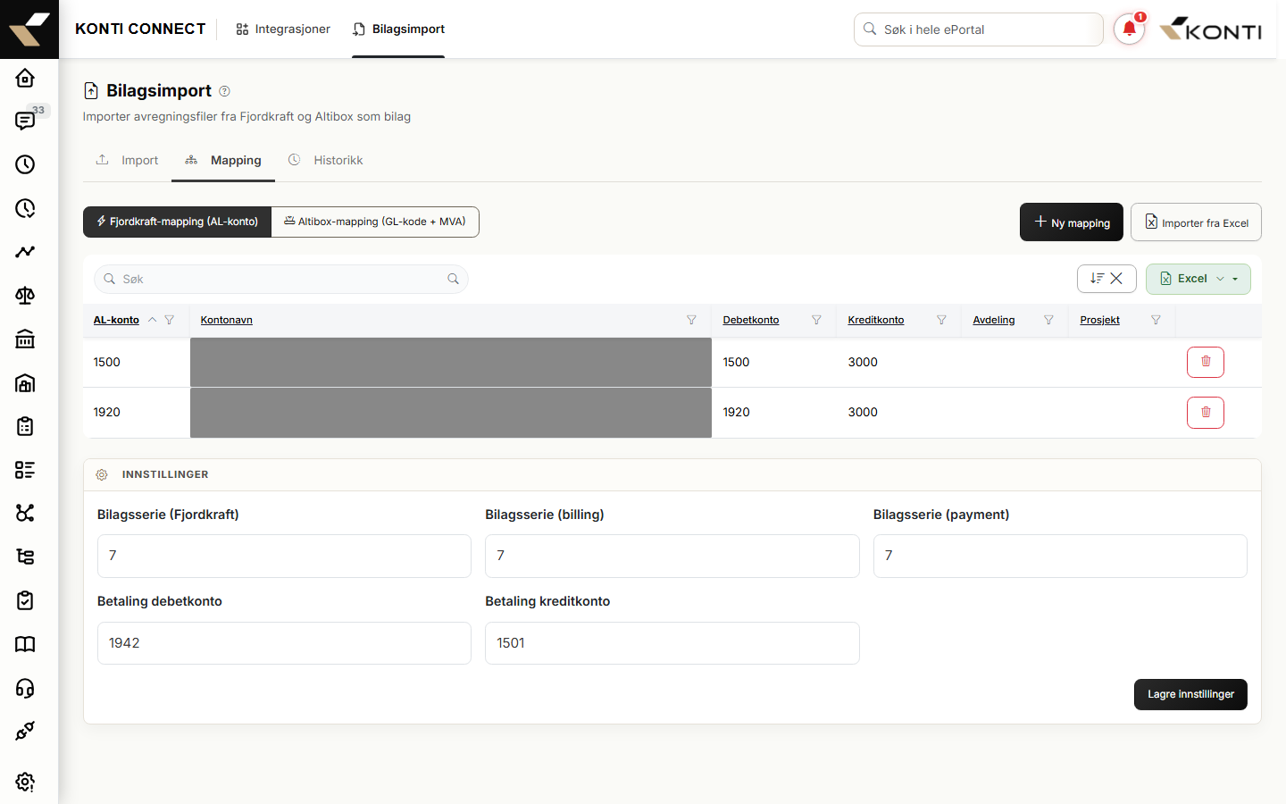Viewport: 1286px width, 804px height.
Task: Sort by Avdeling column header
Action: (994, 320)
